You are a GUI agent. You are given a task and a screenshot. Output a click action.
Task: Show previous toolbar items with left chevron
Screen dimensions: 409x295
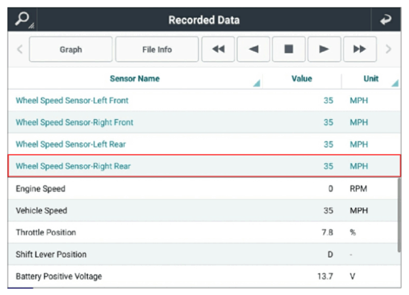coord(20,49)
